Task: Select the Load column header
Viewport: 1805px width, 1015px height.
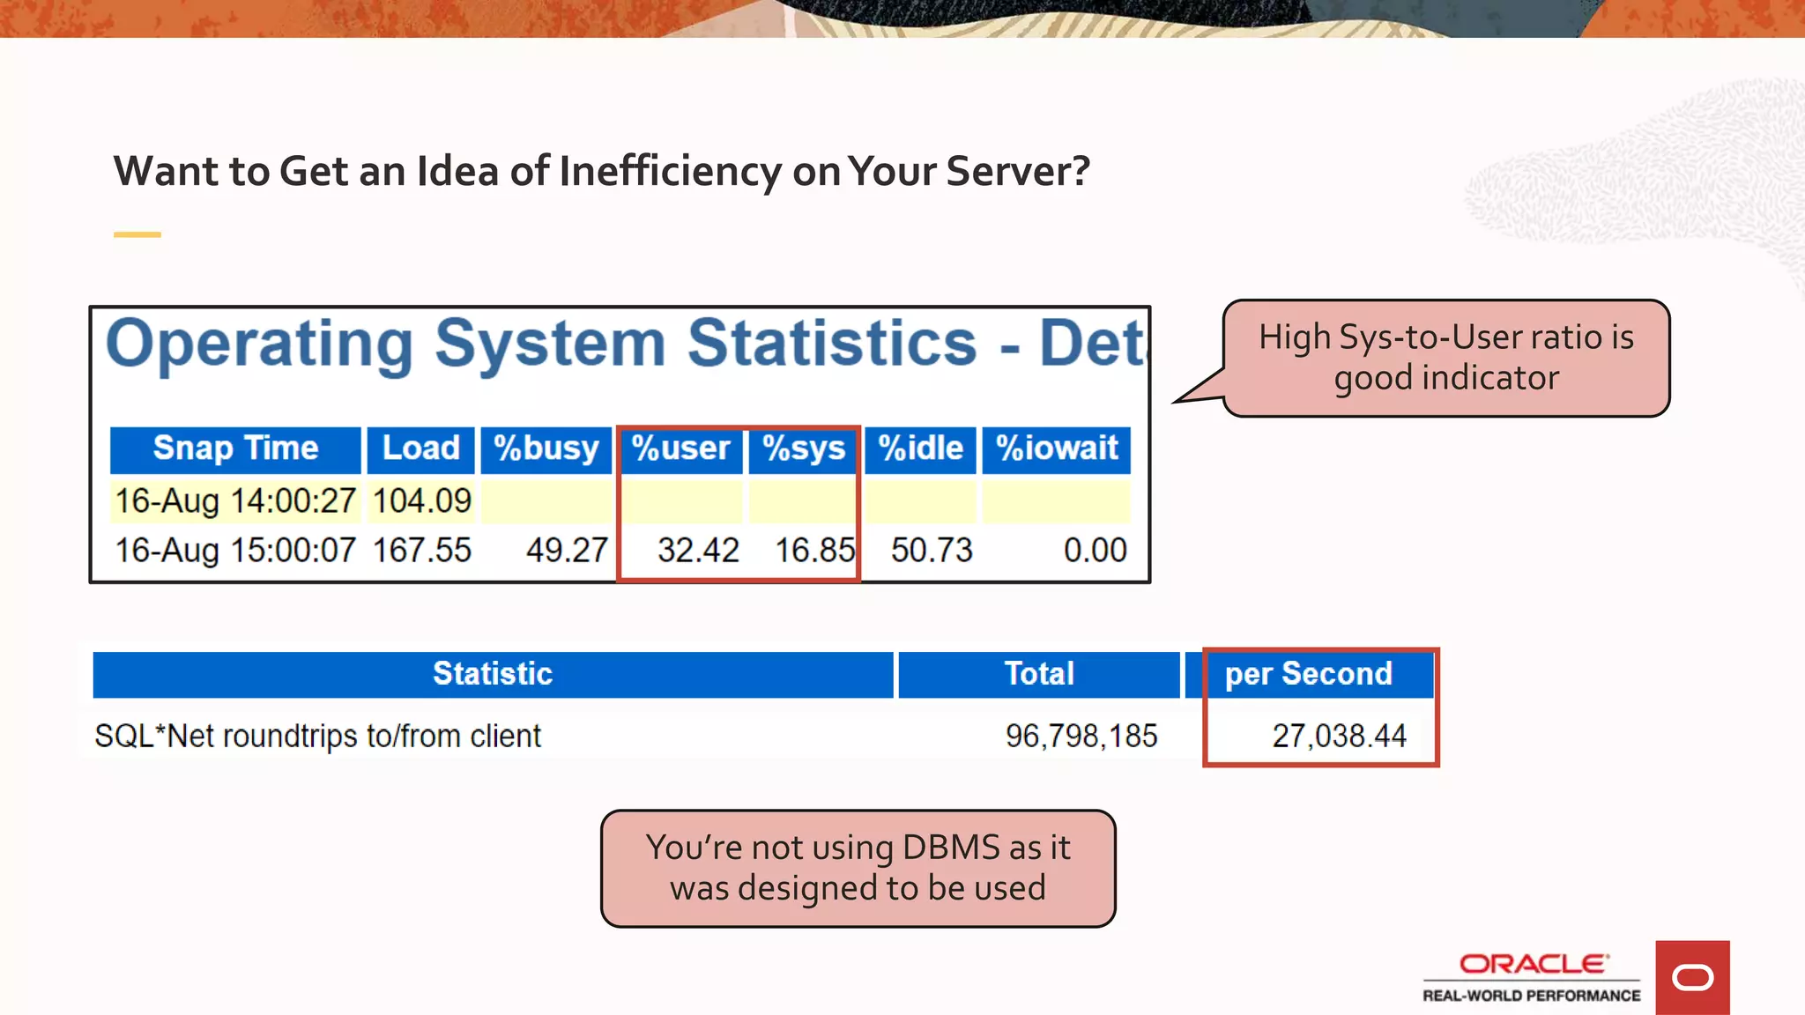Action: point(421,449)
